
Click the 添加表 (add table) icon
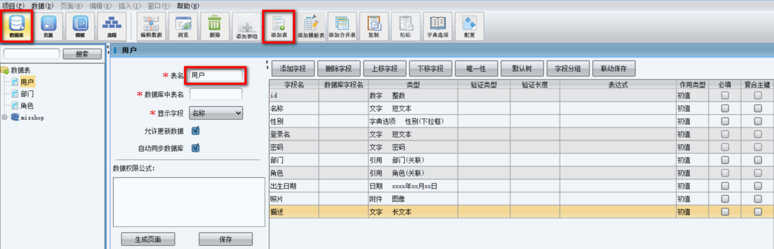point(279,26)
